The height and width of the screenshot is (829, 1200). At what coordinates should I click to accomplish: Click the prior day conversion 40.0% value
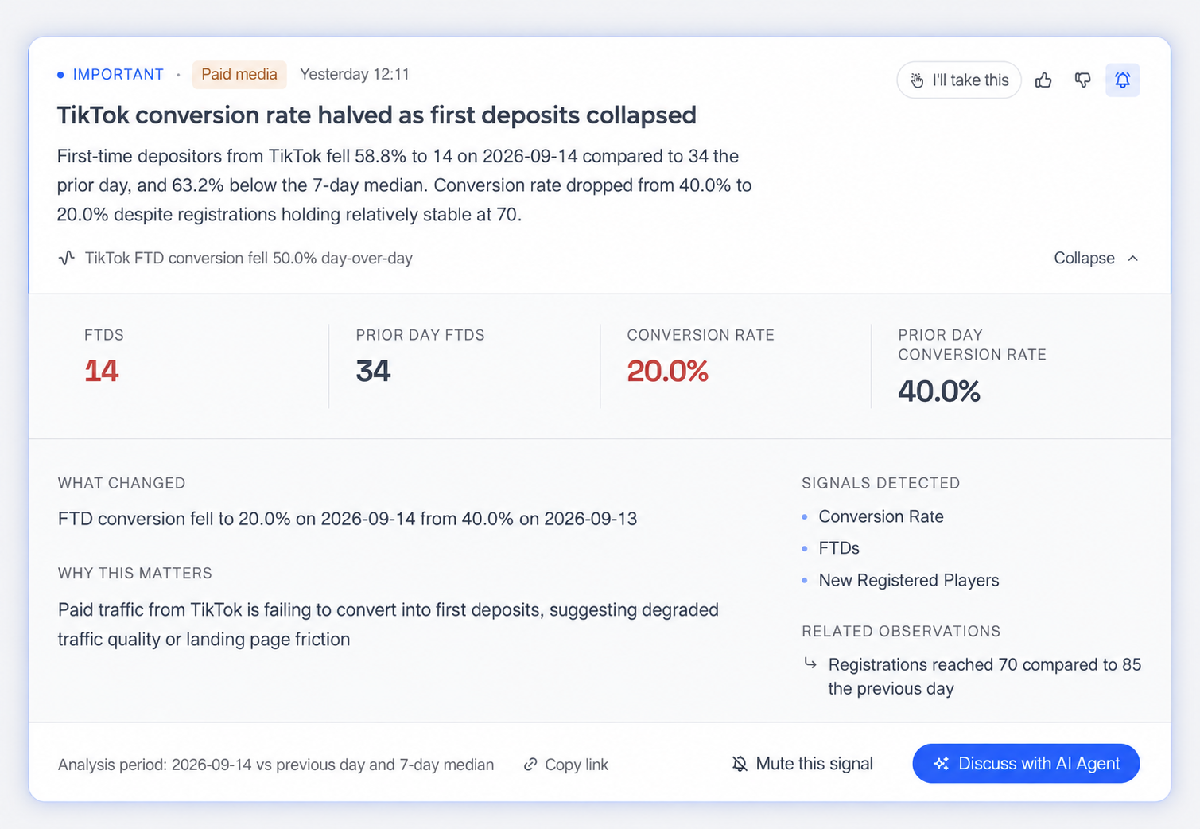pyautogui.click(x=939, y=391)
